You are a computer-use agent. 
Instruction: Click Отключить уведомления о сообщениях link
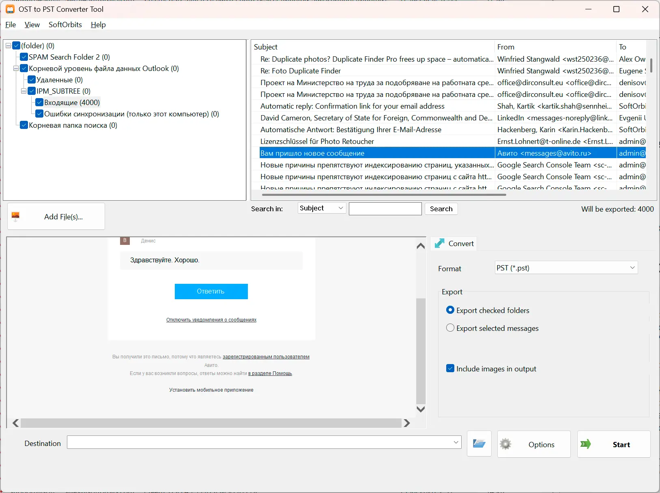coord(211,319)
